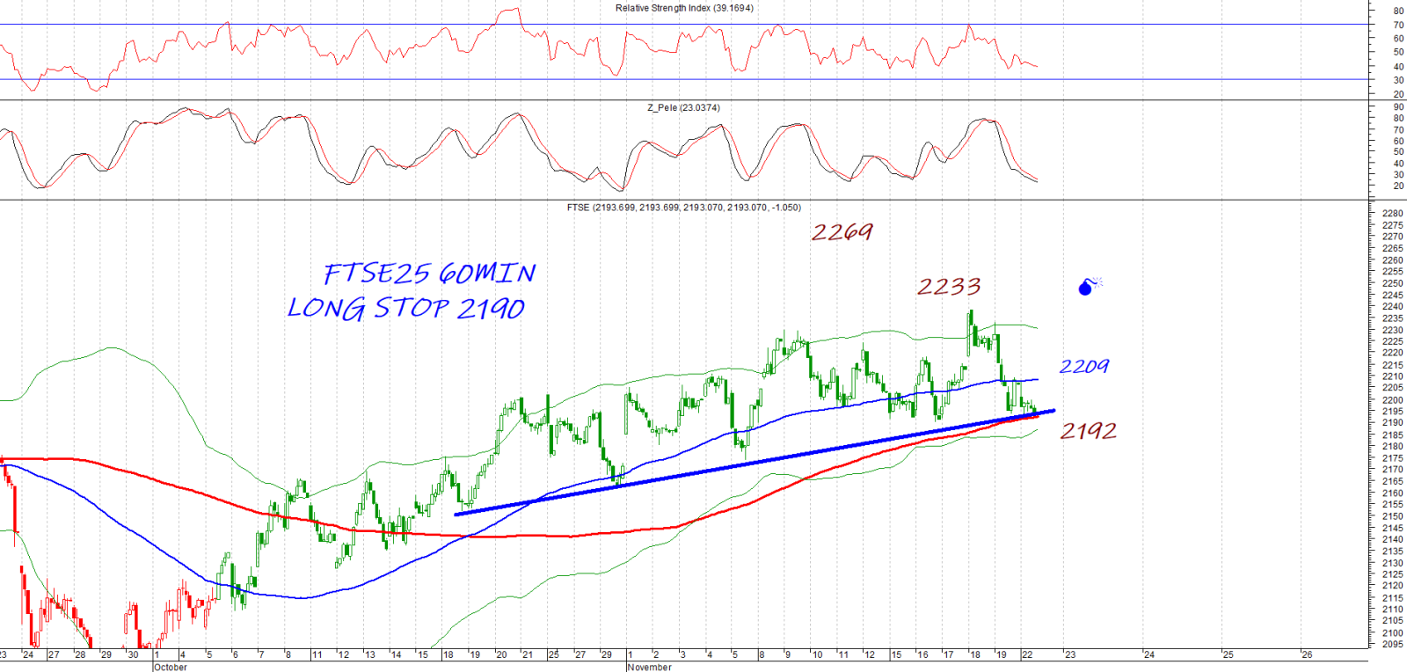Click the 2200 price axis value
Viewport: 1407px width, 672px height.
pos(1392,400)
